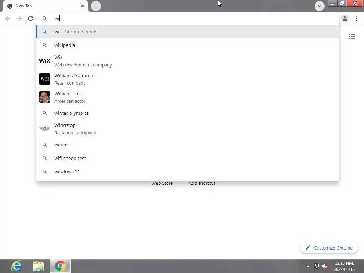Select the William Hurt American actor suggestion
Screen dimensions: 364x273
pos(188,97)
